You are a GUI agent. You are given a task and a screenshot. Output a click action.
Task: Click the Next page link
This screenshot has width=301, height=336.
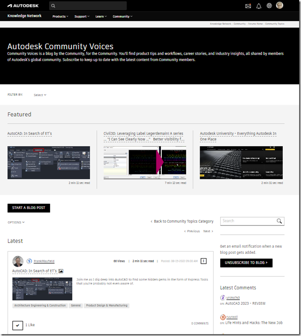click(x=208, y=231)
